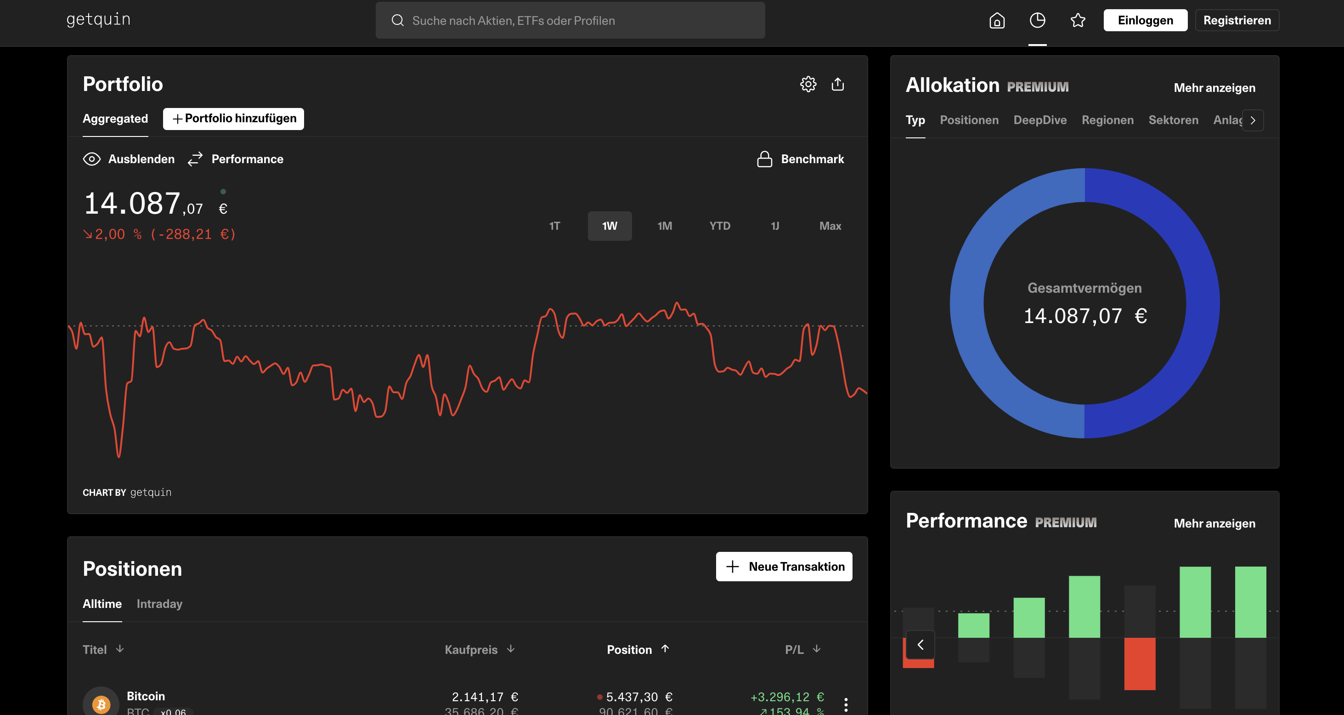Click the rightmost green performance bar
1344x715 pixels.
[1250, 602]
